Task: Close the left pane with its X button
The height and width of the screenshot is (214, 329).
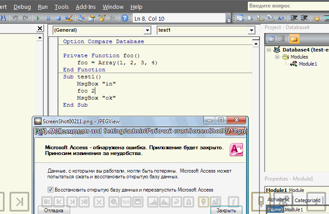Action: pos(40,28)
